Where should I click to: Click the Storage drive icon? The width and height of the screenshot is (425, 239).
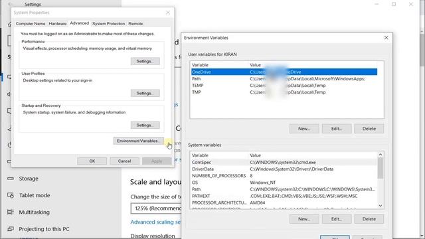tap(11, 179)
